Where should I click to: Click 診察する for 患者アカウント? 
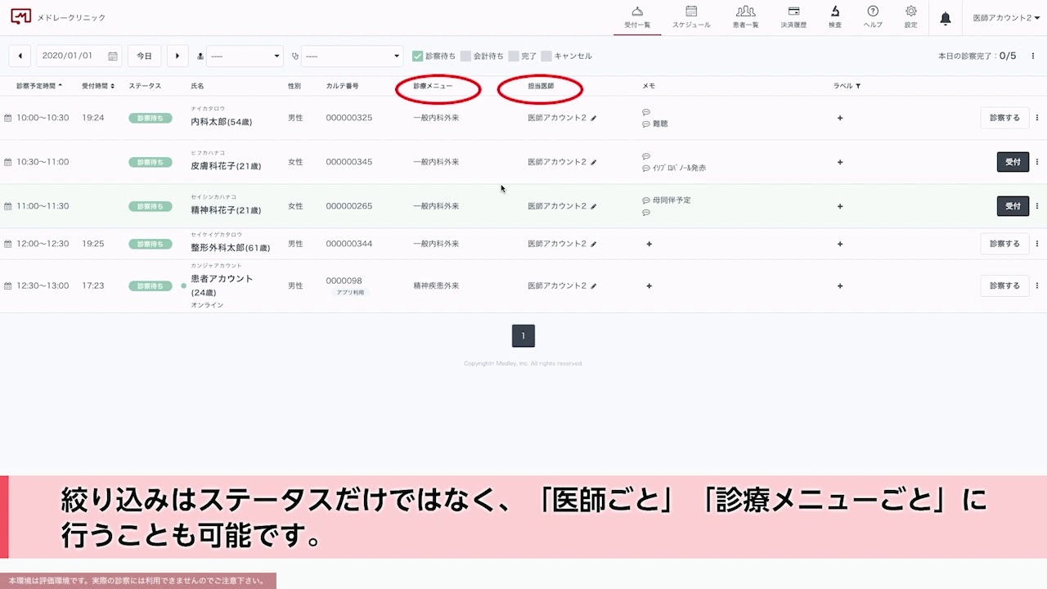1004,286
